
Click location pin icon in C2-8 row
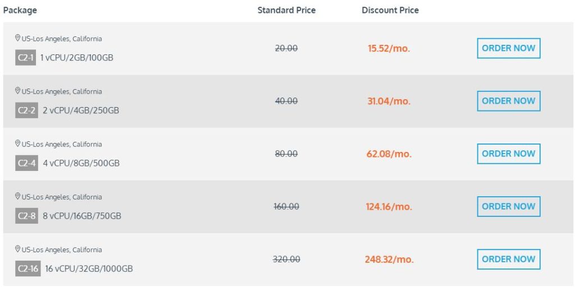pos(17,196)
